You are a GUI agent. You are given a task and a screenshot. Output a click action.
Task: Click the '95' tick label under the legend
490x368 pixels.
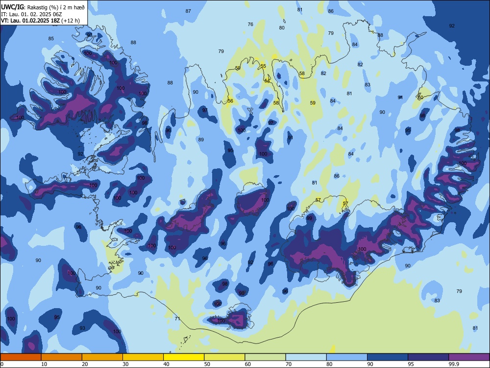[411, 364]
